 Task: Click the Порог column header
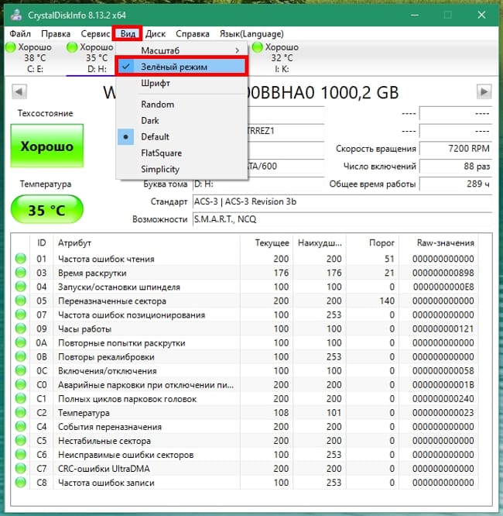(x=372, y=243)
